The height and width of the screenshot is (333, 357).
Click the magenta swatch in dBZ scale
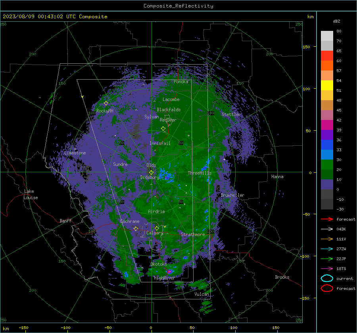point(327,125)
